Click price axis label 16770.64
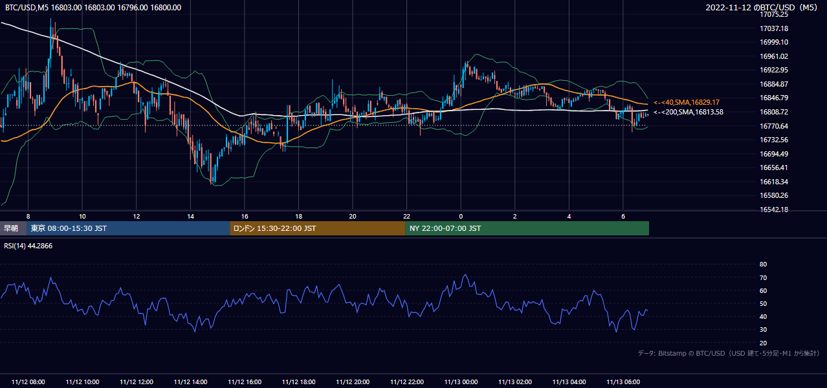 [773, 126]
